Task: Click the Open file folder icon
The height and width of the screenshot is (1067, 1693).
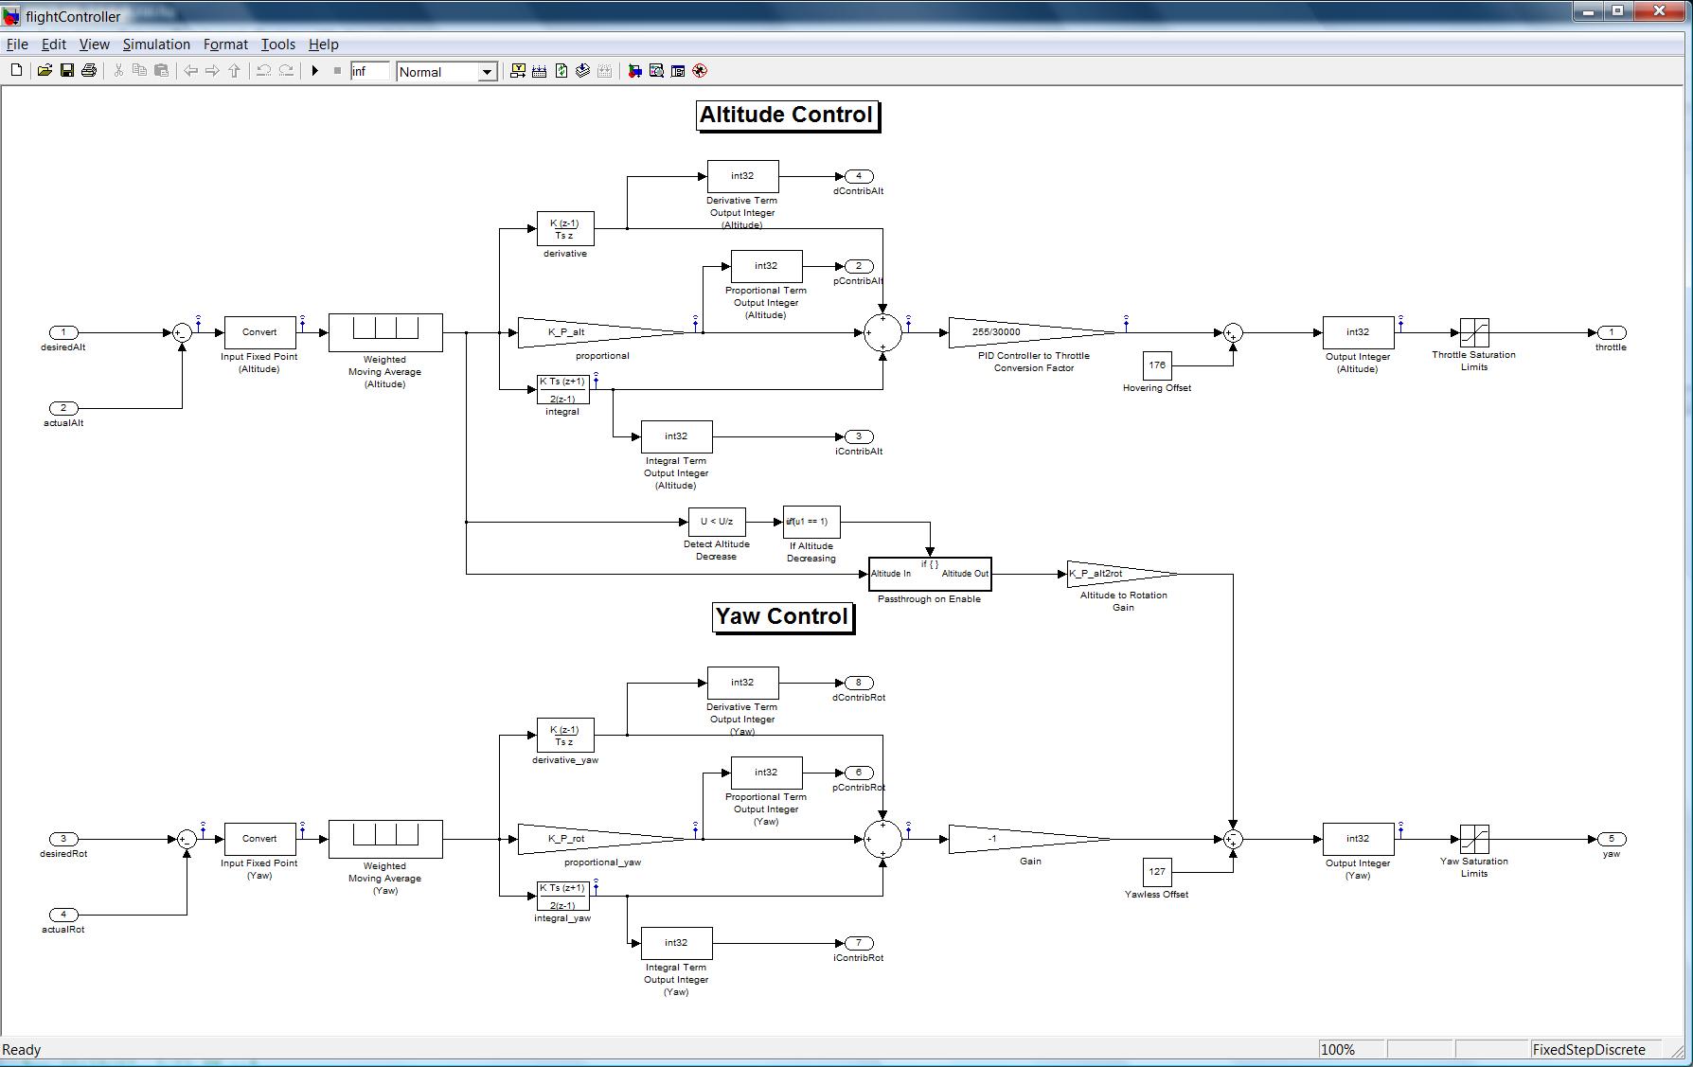Action: click(x=45, y=71)
